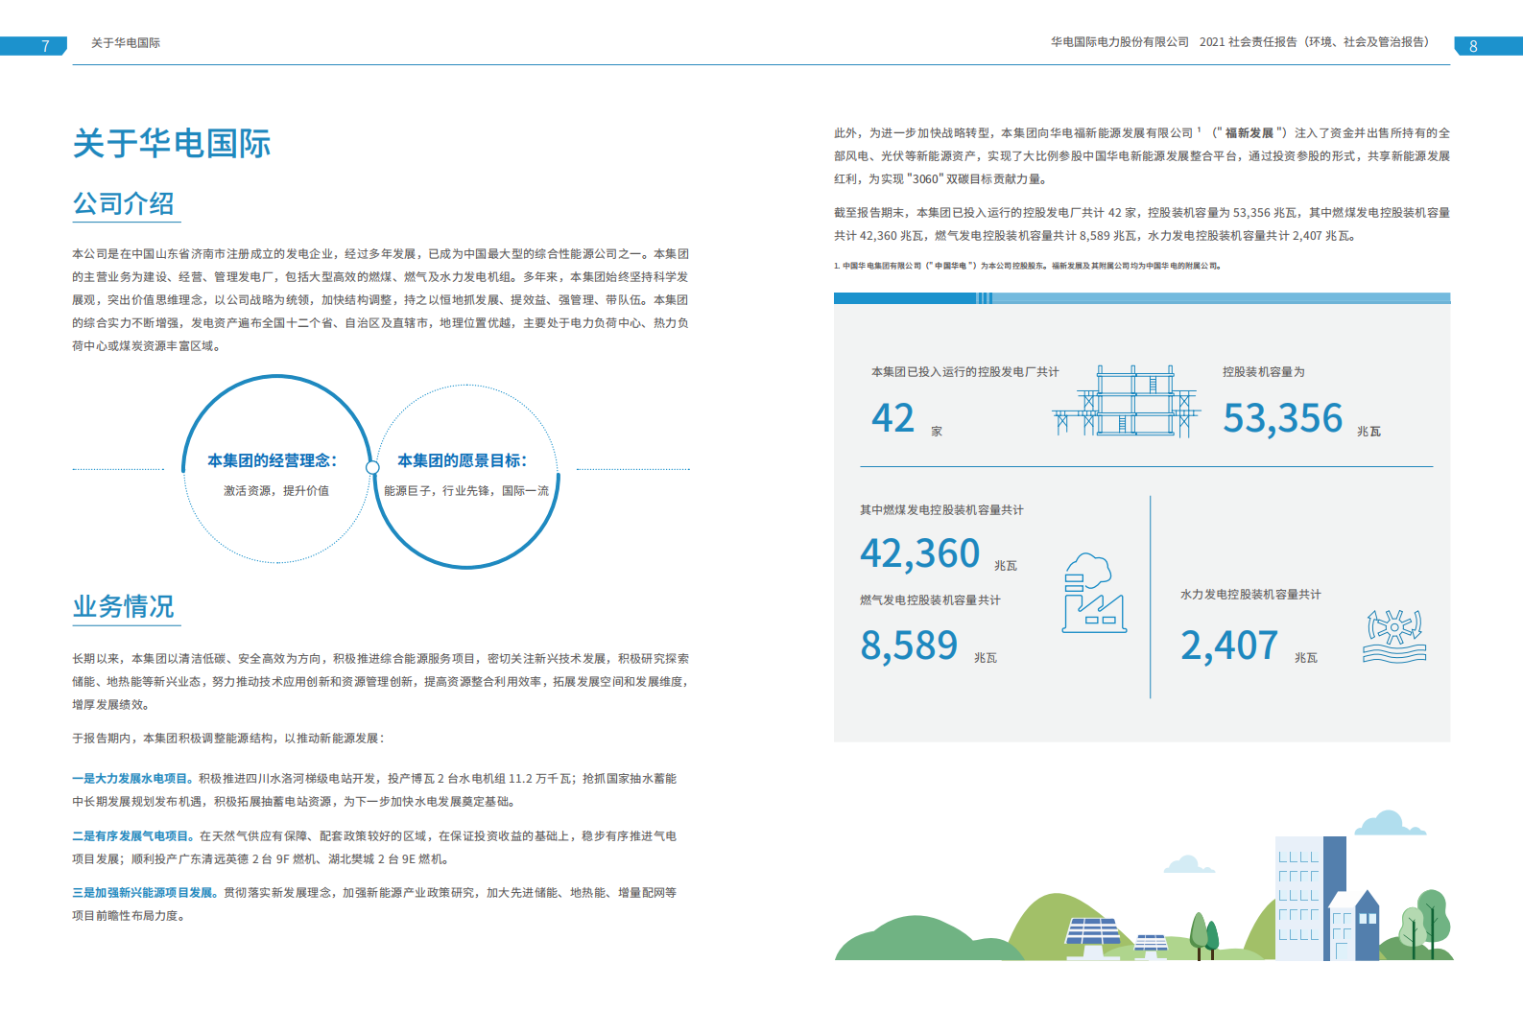Click the page number 8 tab
Screen dimensions: 1523x1033
(x=1487, y=46)
